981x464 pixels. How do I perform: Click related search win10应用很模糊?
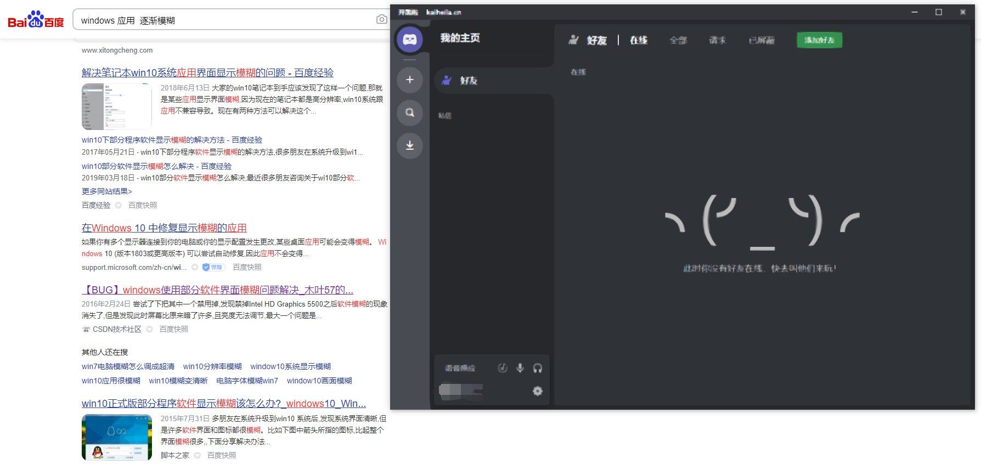coord(111,381)
